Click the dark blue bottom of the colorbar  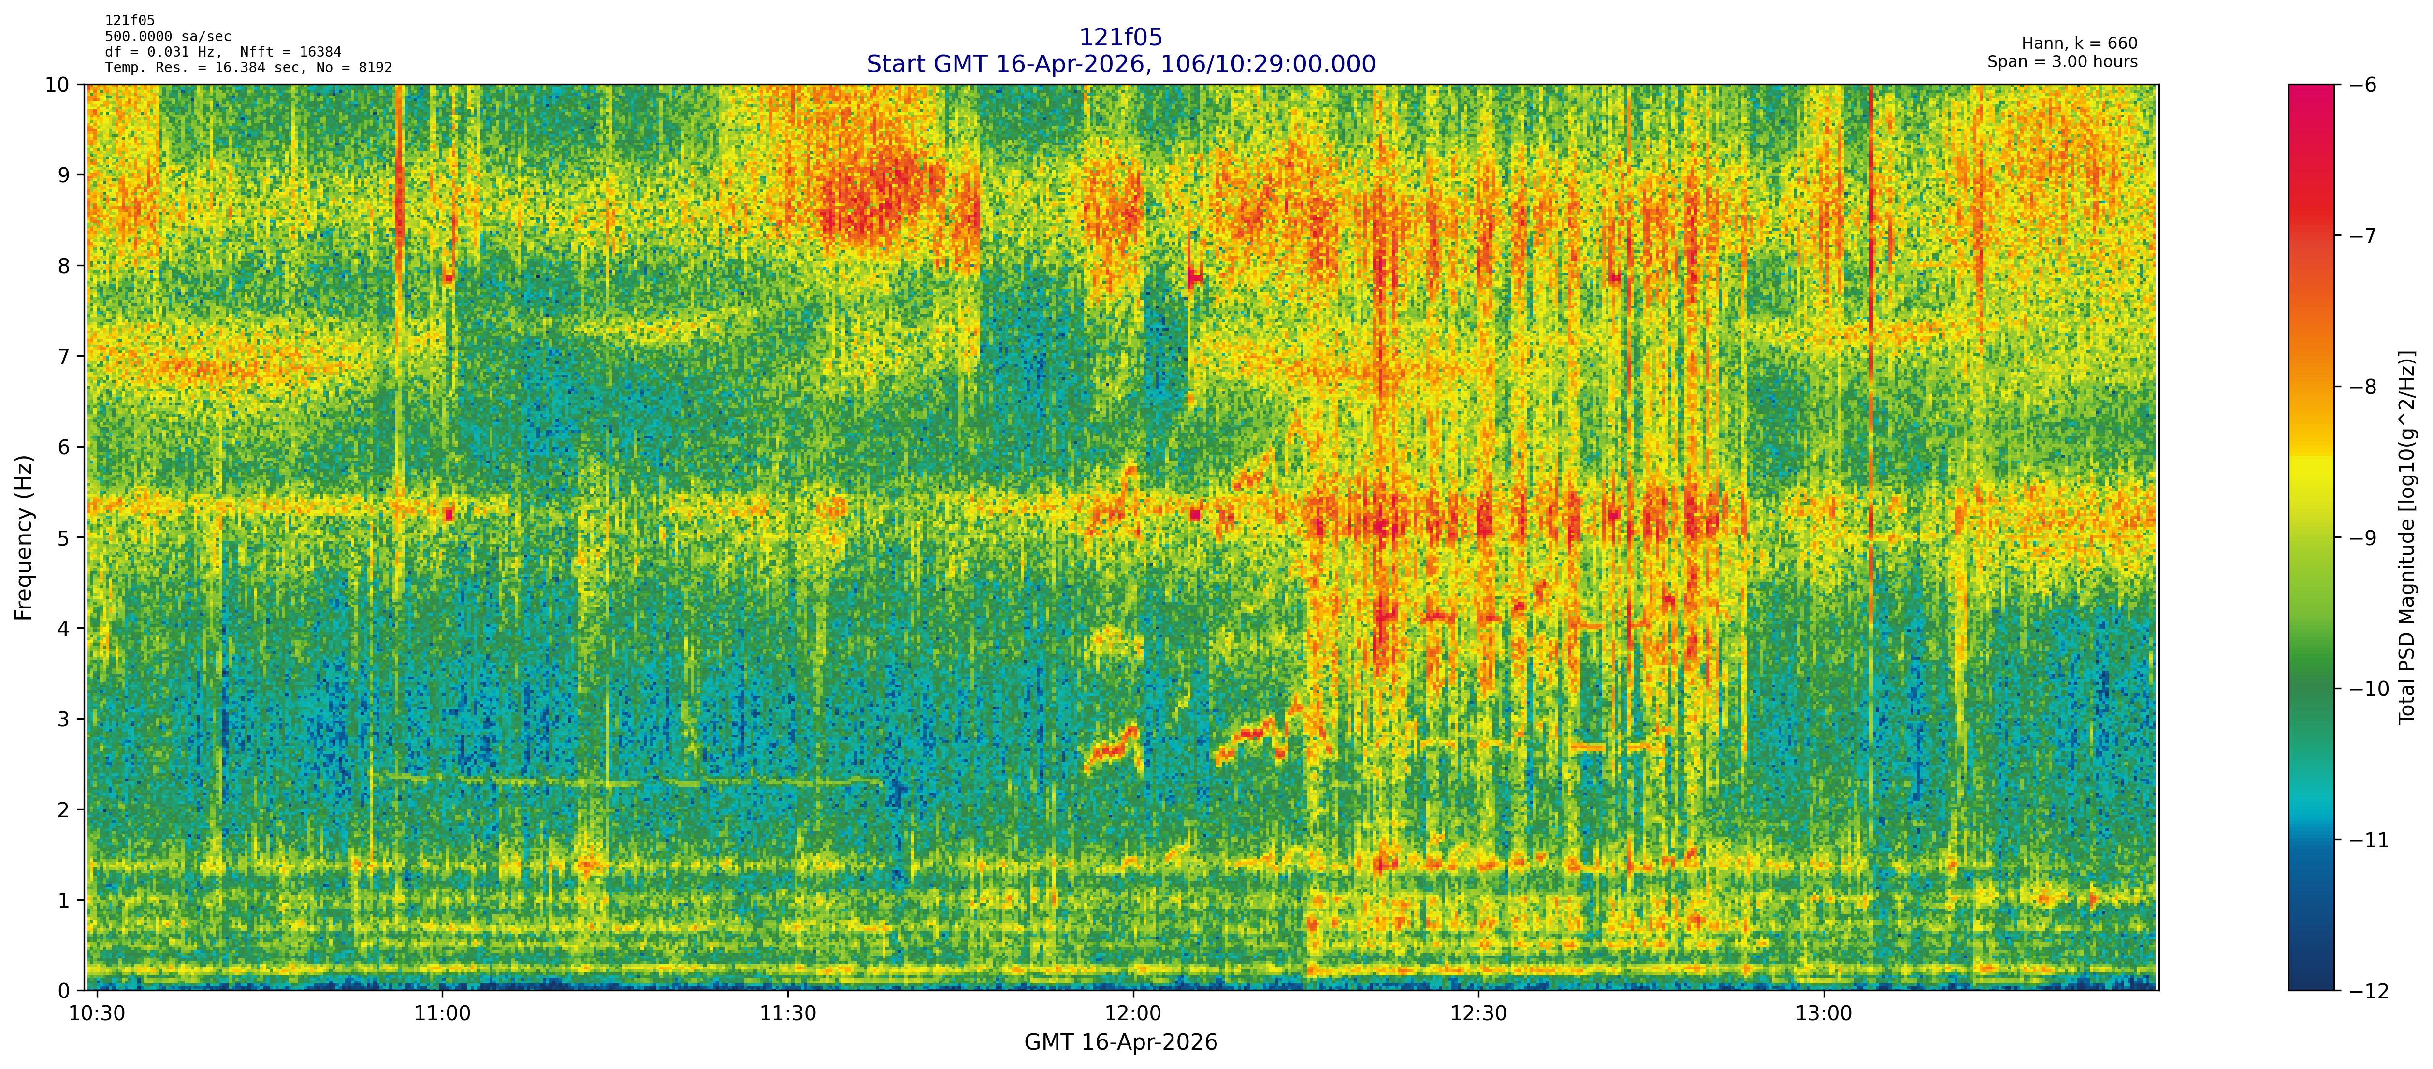pos(2310,973)
